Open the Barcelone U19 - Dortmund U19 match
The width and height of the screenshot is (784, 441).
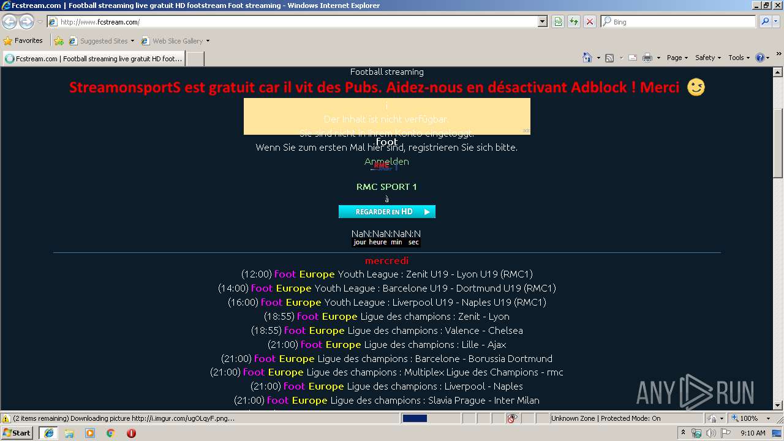[386, 288]
